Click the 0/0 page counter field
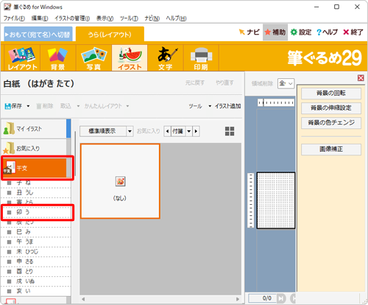Image resolution: width=368 pixels, height=305 pixels. click(x=263, y=298)
